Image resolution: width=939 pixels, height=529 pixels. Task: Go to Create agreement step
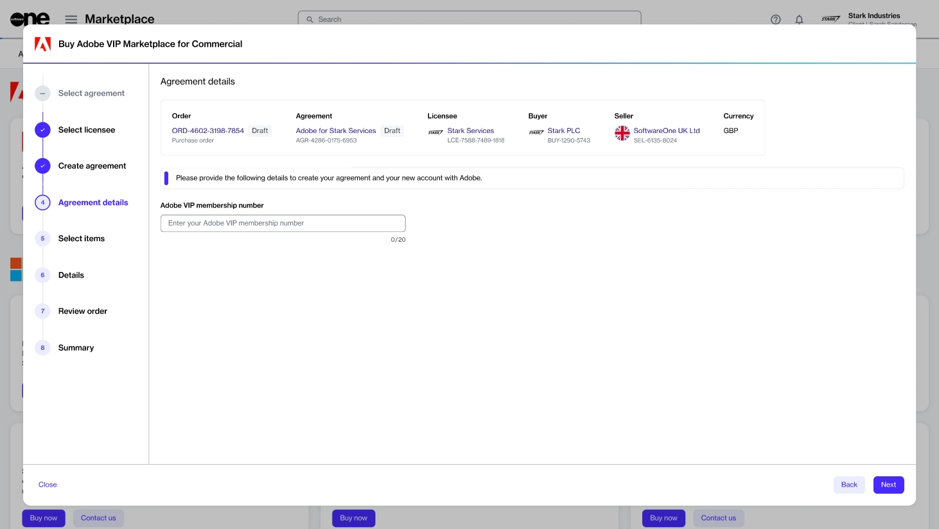92,166
